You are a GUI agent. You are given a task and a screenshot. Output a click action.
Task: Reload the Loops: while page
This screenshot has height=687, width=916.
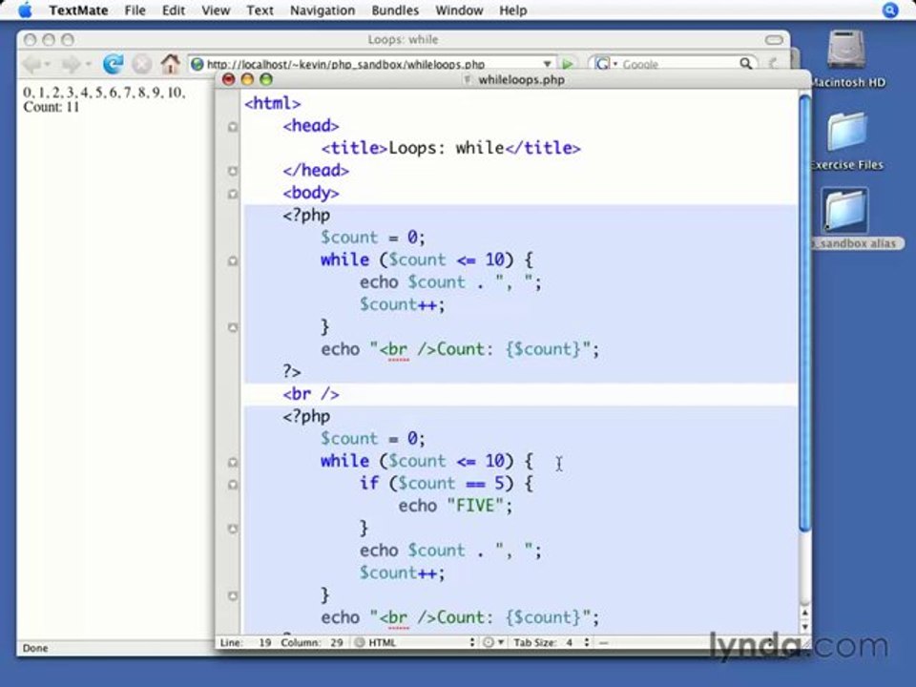[113, 64]
